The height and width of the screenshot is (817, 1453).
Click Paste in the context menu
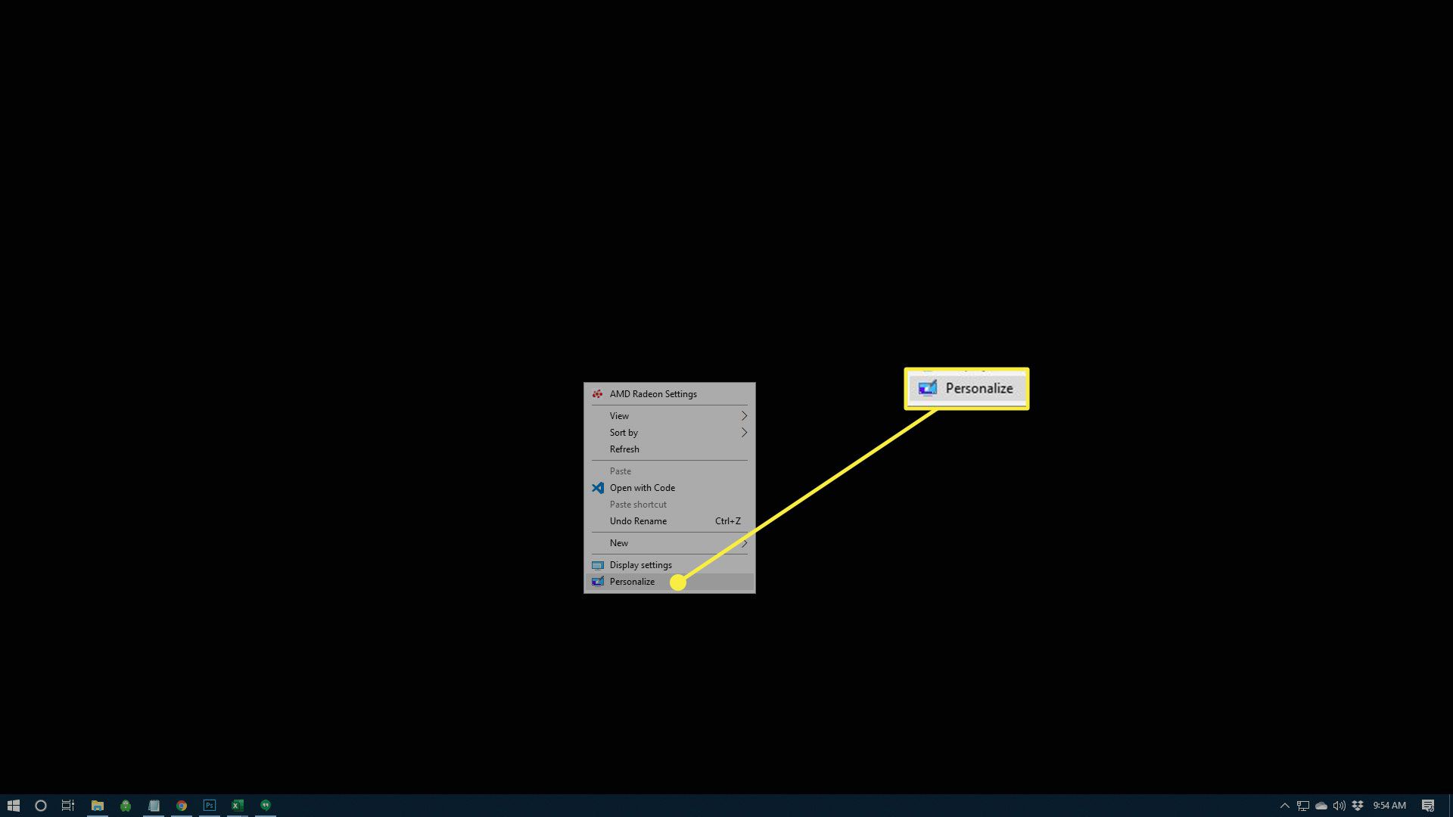tap(620, 470)
